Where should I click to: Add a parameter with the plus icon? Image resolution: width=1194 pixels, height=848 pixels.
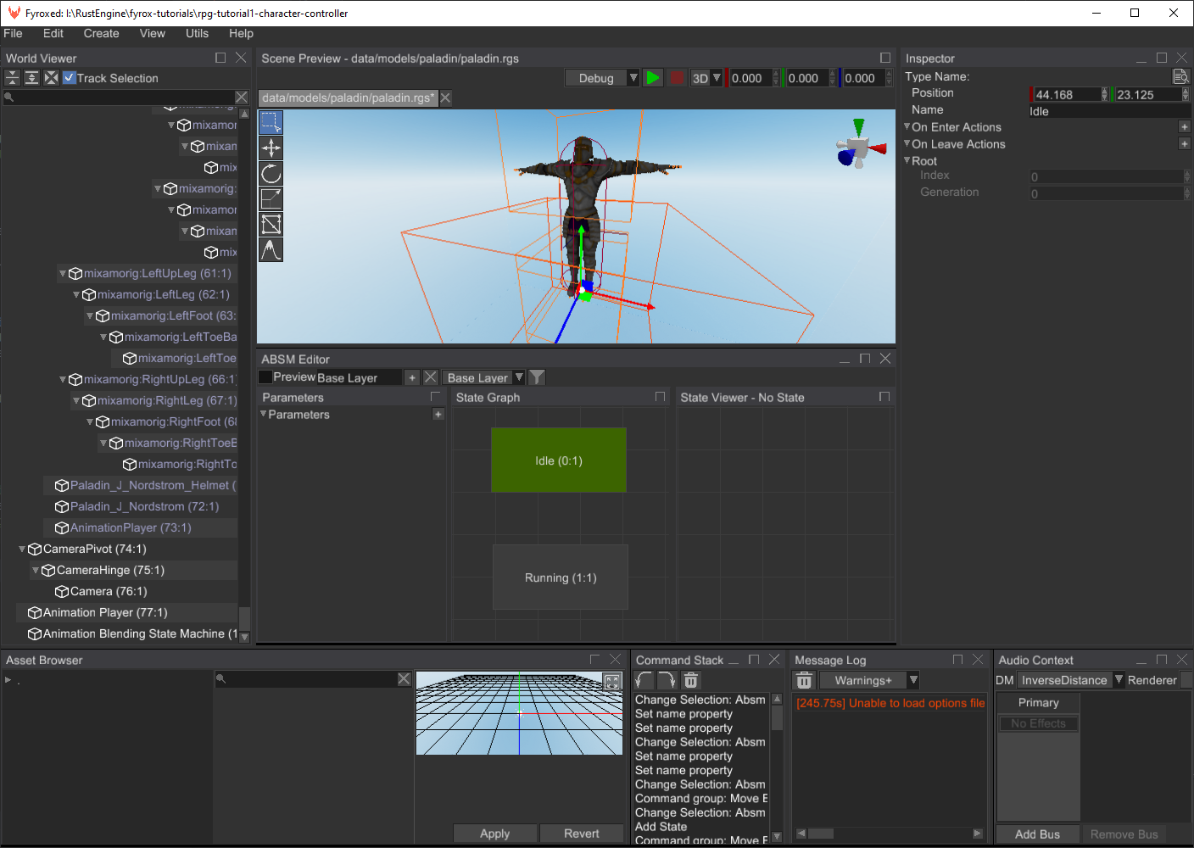pos(438,415)
